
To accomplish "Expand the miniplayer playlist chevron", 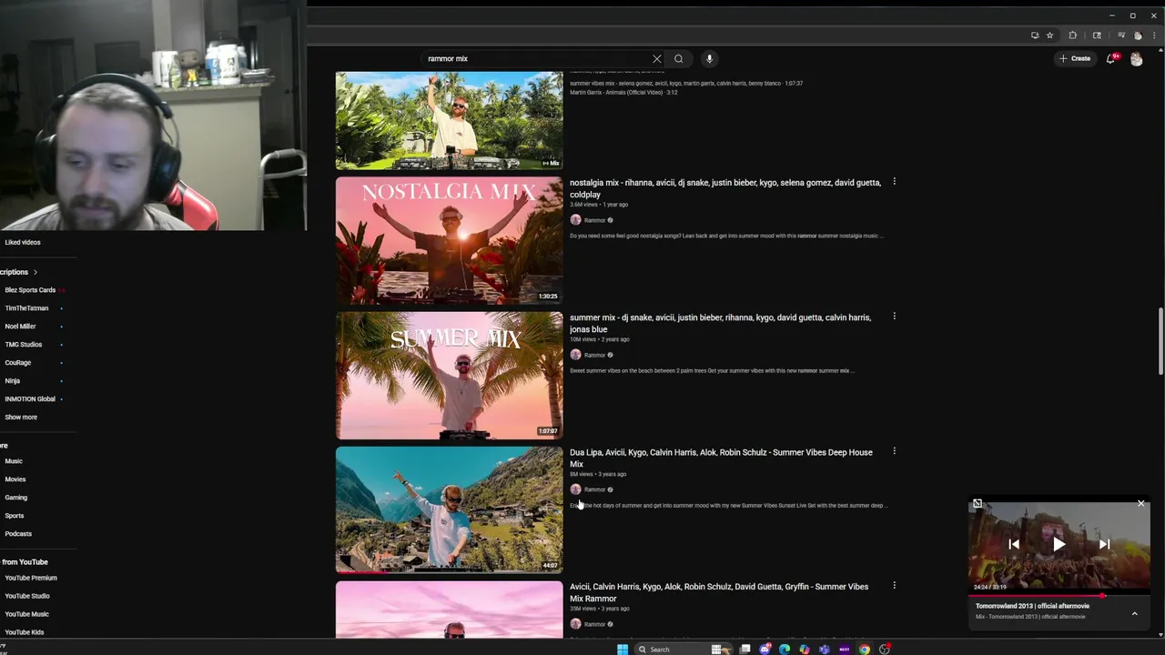I will click(x=1134, y=614).
